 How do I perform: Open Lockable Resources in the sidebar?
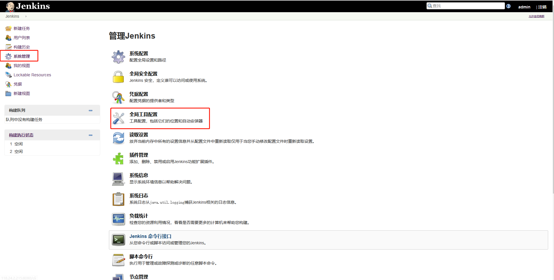(32, 75)
